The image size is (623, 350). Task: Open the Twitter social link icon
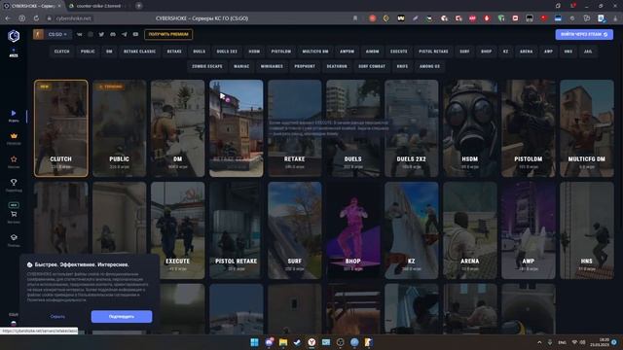point(101,35)
